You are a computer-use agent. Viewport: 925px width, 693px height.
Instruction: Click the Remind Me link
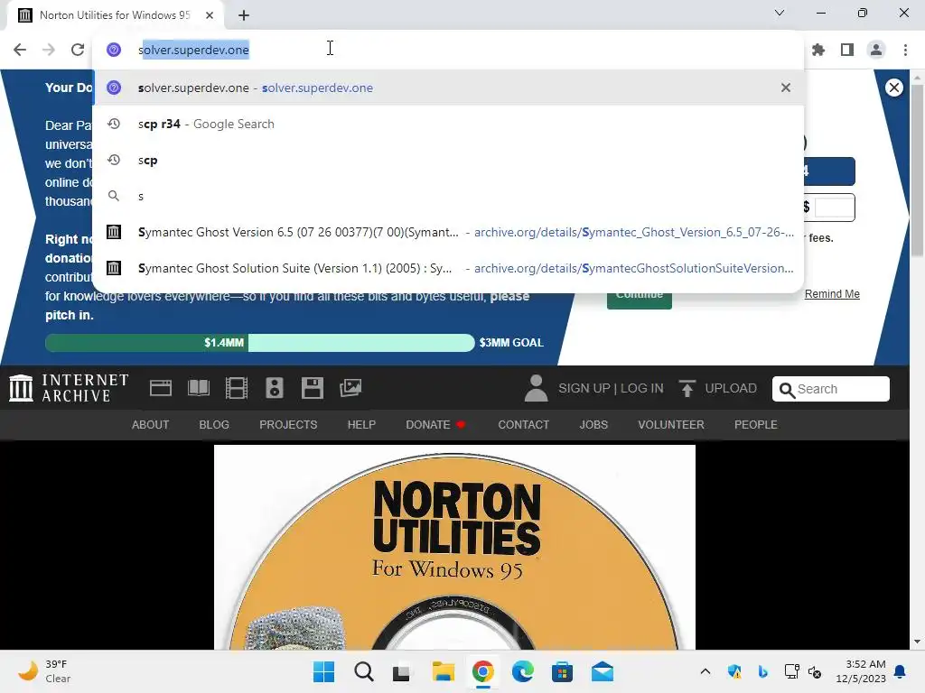click(832, 294)
